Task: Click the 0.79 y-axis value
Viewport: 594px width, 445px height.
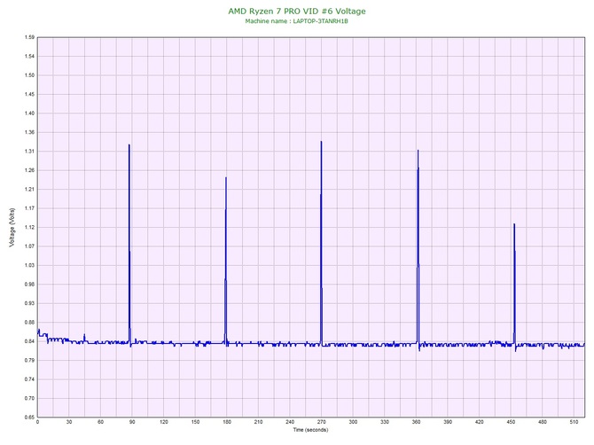Action: 29,360
